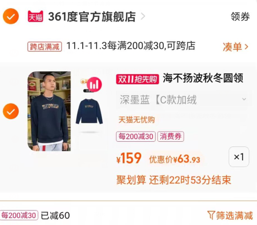Tap the pink price-trend chart icon
This screenshot has width=257, height=225.
click(94, 84)
